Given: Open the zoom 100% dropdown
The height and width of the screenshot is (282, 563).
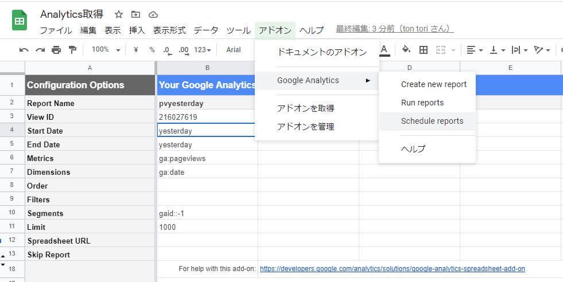Looking at the screenshot, I should tap(106, 50).
